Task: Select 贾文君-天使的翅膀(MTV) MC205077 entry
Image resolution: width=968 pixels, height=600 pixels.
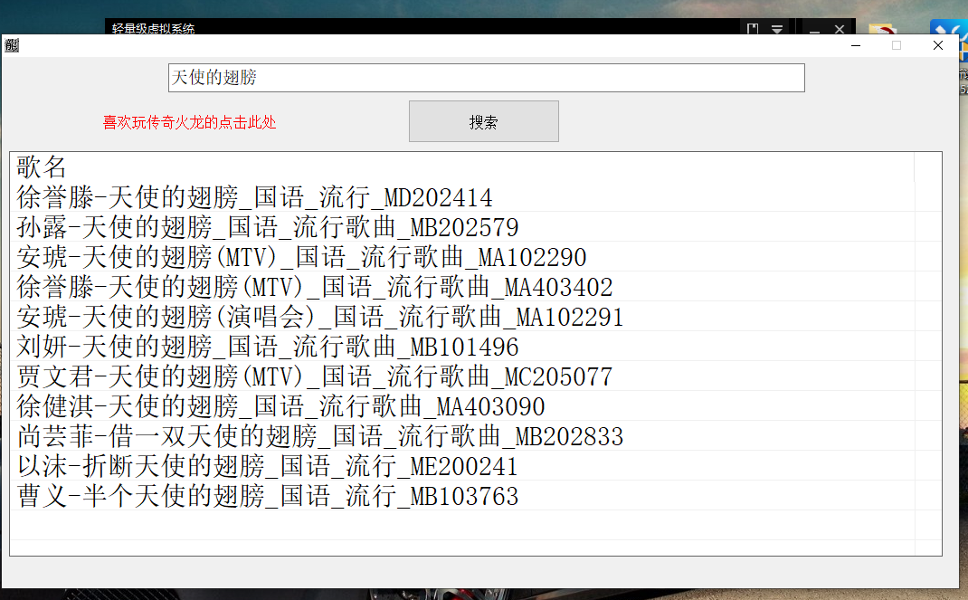Action: tap(315, 376)
